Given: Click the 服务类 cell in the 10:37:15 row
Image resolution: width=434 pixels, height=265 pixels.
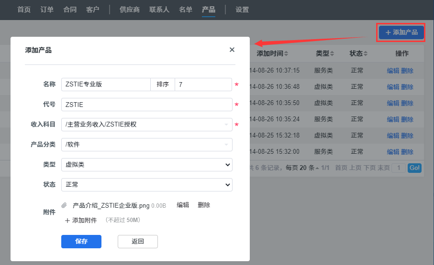Looking at the screenshot, I should 323,71.
